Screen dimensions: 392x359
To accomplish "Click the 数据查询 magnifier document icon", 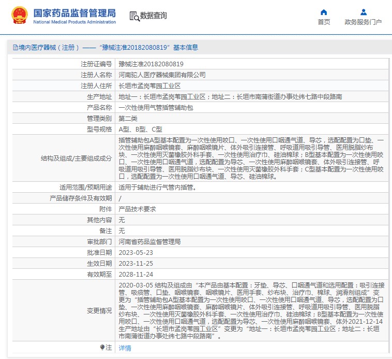I will tap(134, 16).
